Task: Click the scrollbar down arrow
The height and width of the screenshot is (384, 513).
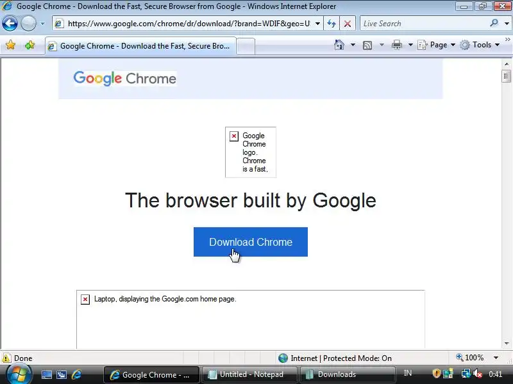Action: (x=507, y=343)
